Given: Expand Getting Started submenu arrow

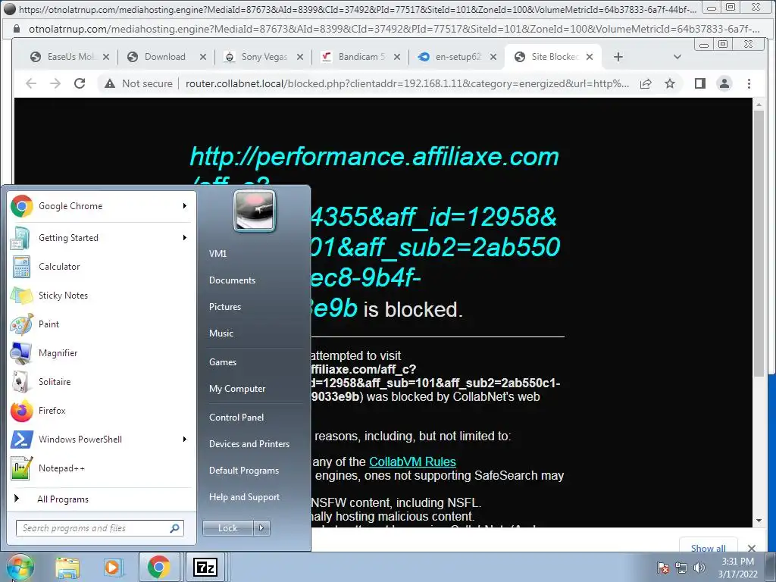Looking at the screenshot, I should 185,237.
